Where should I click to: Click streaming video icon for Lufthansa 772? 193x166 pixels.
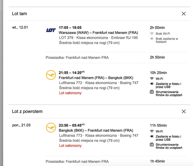click(152, 92)
